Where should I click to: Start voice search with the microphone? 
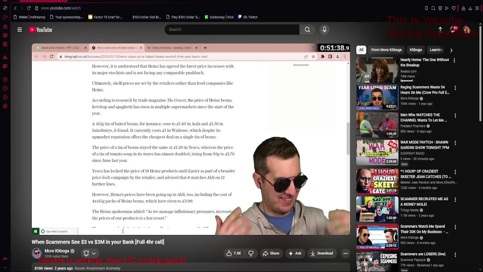[x=324, y=29]
